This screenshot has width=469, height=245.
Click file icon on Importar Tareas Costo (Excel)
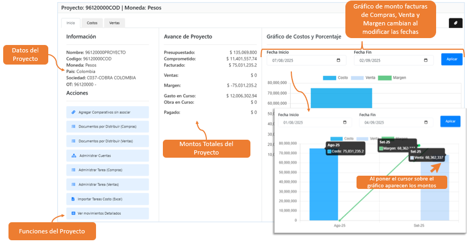pos(73,199)
